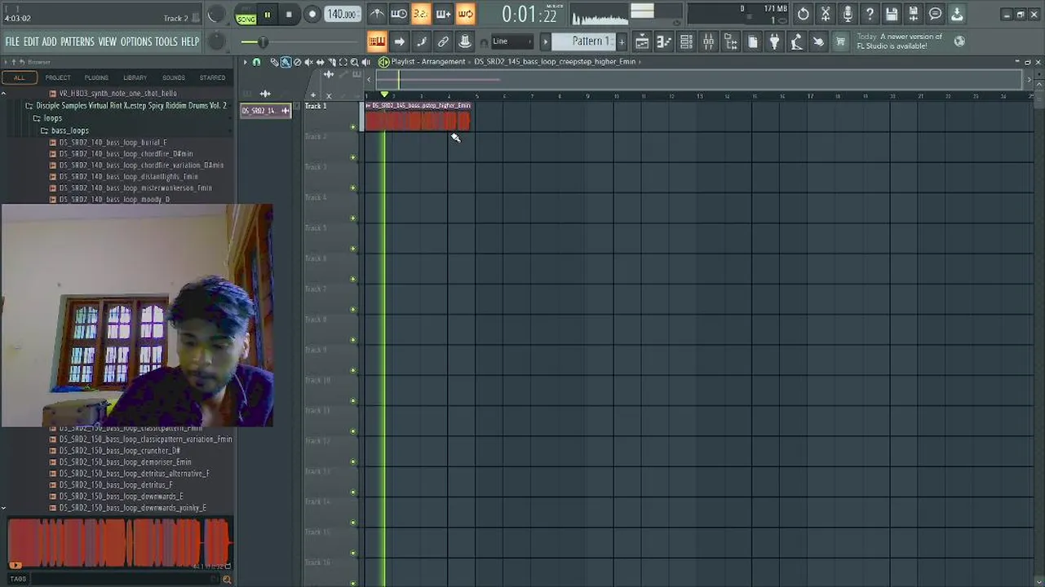Select the pencil Draw tool in playlist

coord(274,62)
